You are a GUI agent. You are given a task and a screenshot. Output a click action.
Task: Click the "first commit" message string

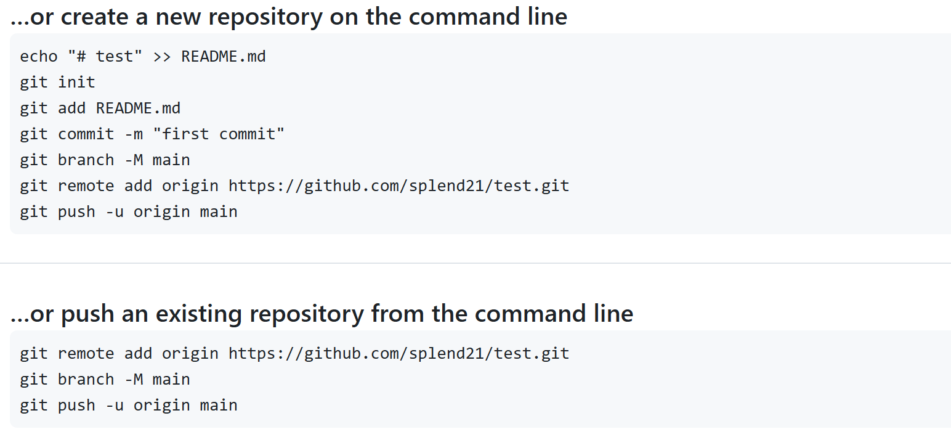pyautogui.click(x=219, y=134)
